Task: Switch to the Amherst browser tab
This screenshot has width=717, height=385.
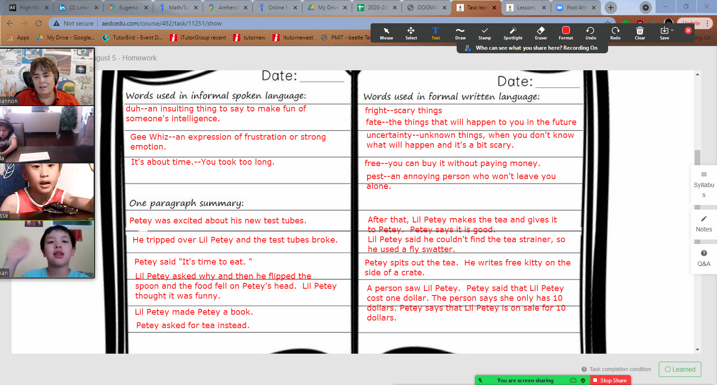Action: 228,8
